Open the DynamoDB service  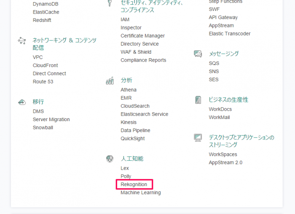pos(46,4)
